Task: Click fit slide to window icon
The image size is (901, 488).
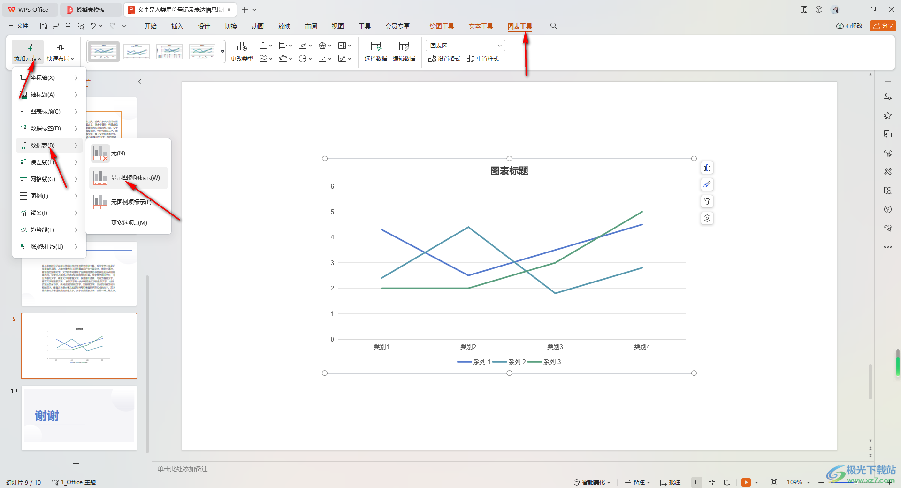Action: (774, 482)
